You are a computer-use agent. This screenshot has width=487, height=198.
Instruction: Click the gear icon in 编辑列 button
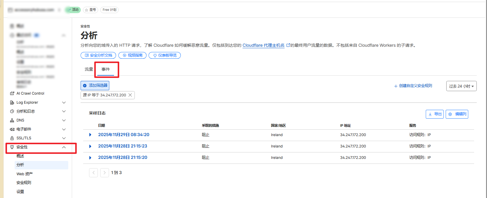tap(450, 114)
